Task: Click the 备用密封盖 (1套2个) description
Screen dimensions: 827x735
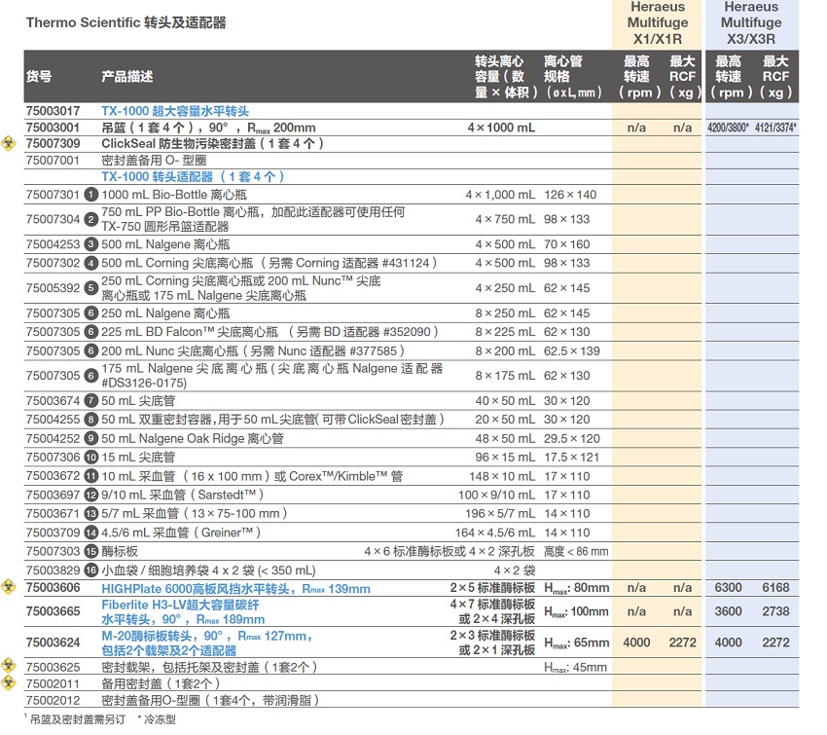Action: tap(161, 683)
